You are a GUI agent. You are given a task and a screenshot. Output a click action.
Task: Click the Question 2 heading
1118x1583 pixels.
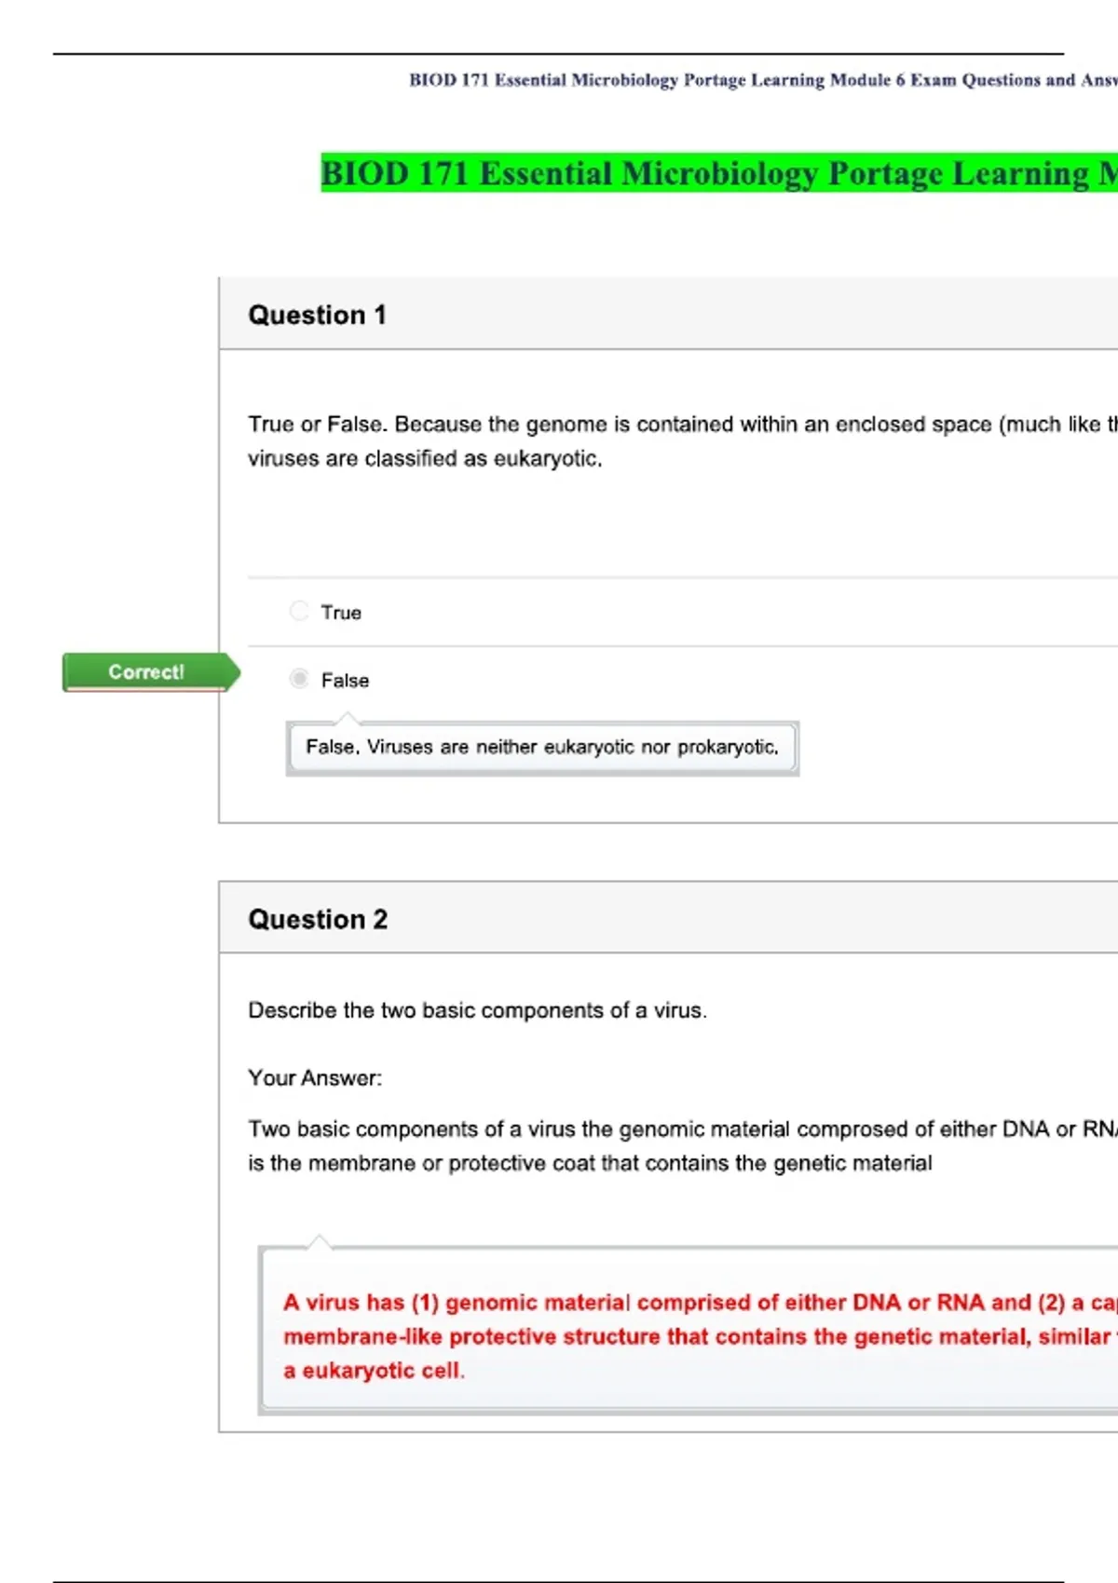(x=318, y=919)
